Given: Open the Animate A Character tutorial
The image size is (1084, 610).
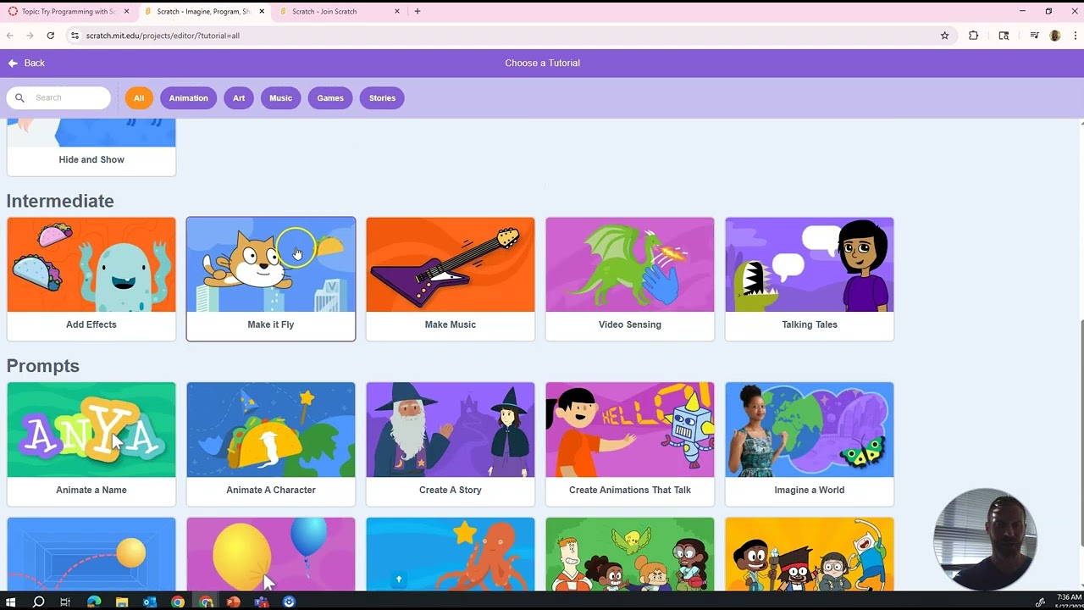Looking at the screenshot, I should 271,444.
